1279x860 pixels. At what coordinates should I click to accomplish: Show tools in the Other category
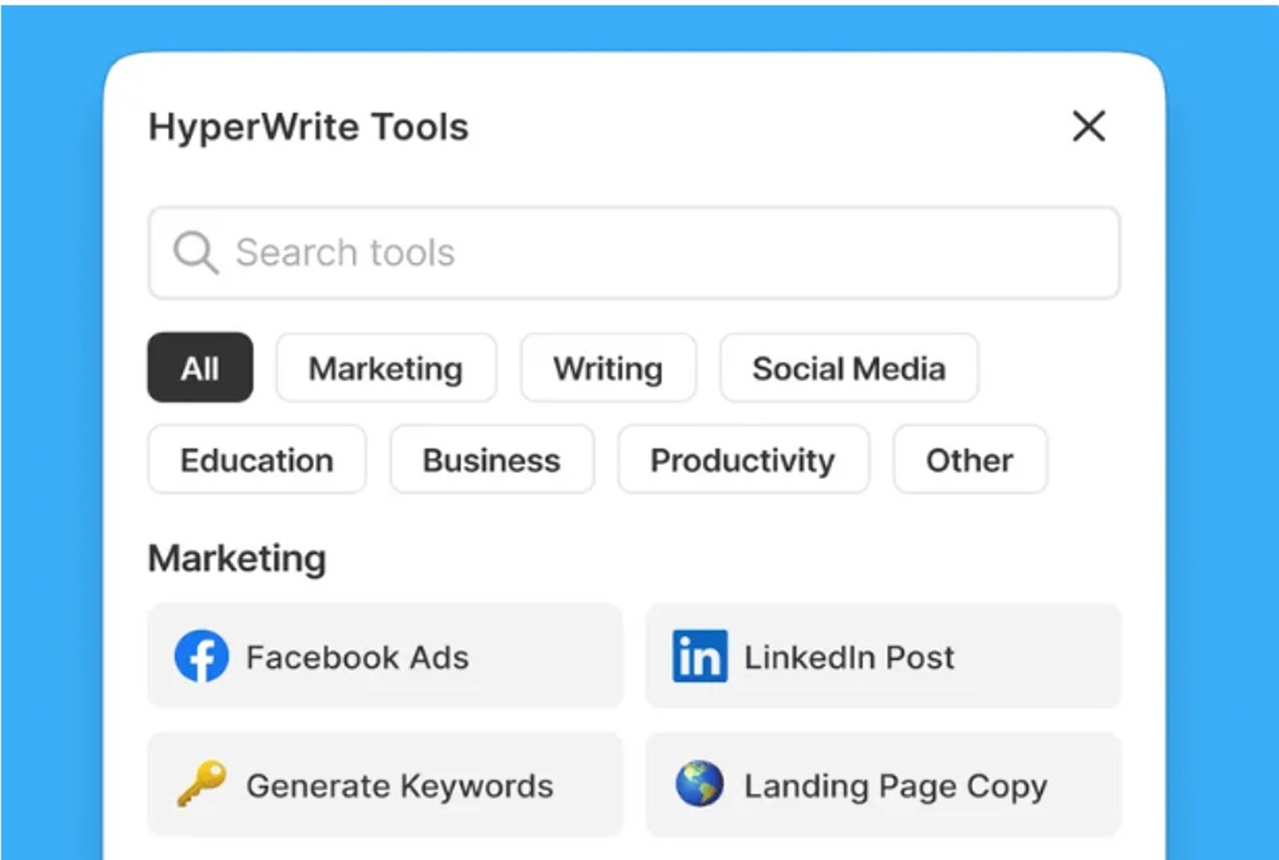coord(970,460)
